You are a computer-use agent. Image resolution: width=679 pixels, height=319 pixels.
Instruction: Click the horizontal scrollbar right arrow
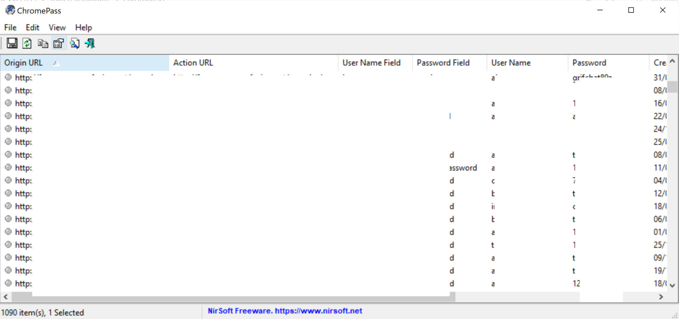[661, 297]
